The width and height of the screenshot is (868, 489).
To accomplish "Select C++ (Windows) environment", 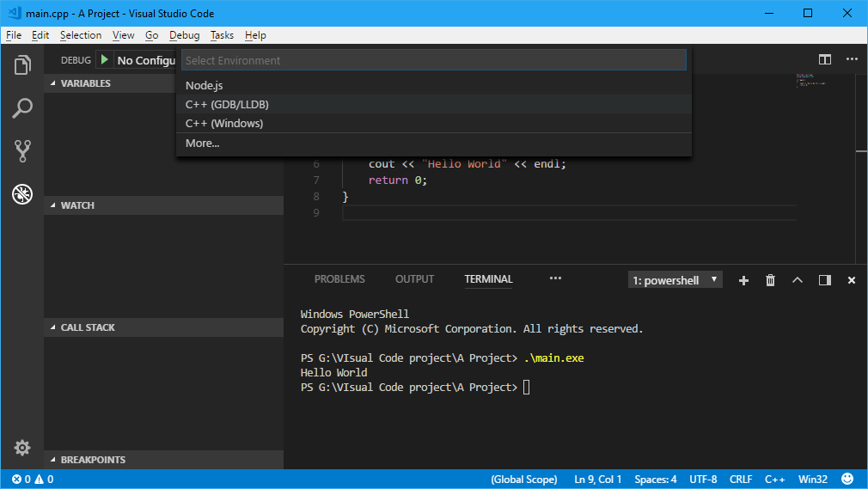I will (434, 123).
